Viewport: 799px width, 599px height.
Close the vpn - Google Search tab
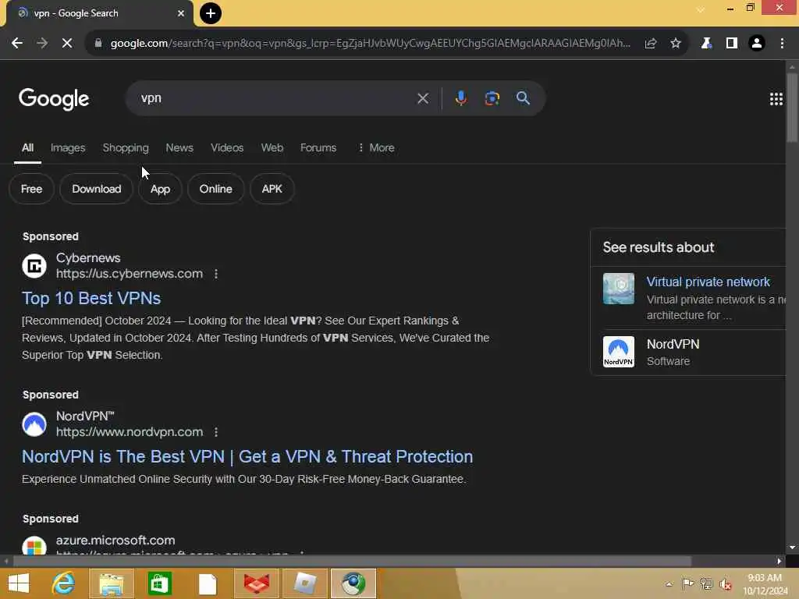click(181, 13)
